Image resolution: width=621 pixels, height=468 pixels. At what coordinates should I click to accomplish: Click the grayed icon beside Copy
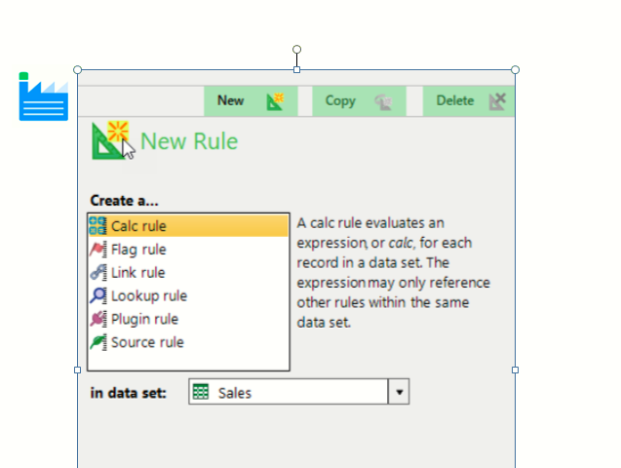pos(383,100)
